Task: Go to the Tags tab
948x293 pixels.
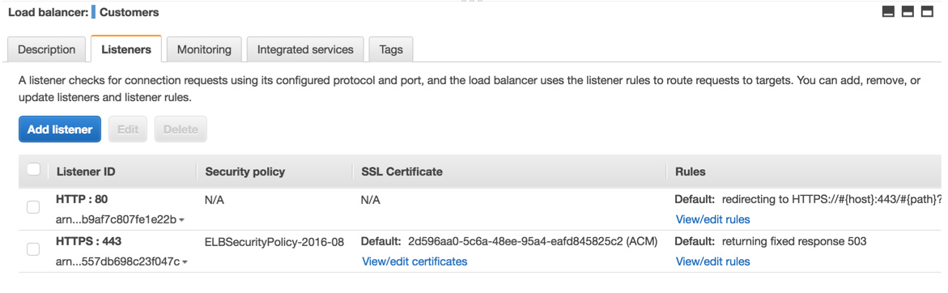Action: tap(390, 49)
